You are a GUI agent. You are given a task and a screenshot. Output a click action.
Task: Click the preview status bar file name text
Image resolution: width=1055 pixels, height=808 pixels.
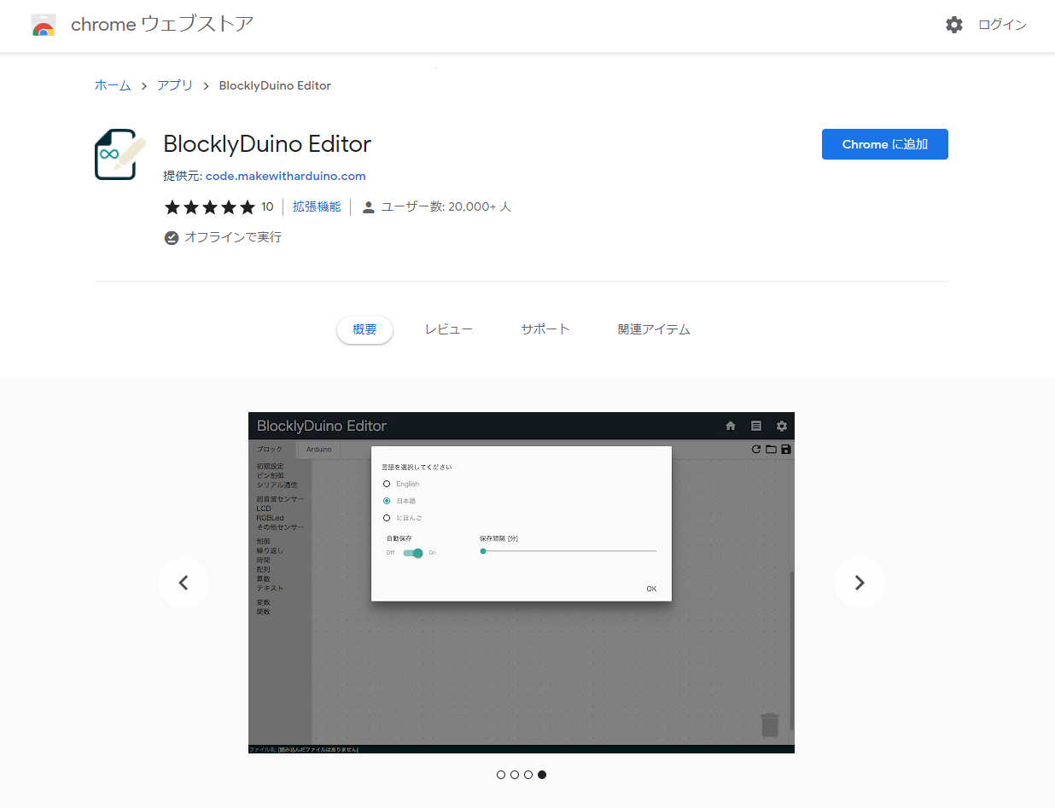point(304,750)
